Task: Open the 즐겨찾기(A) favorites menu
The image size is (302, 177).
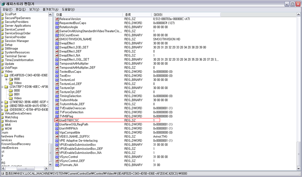Action: click(x=50, y=9)
